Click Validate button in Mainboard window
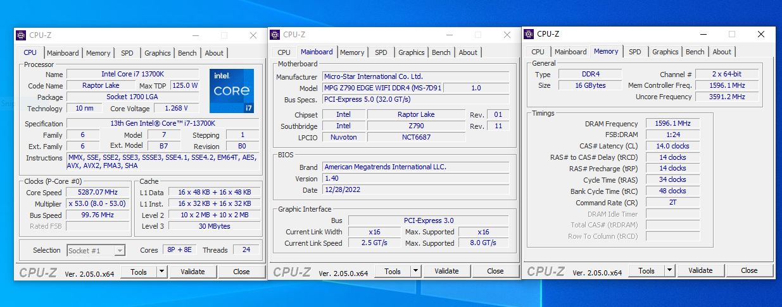Image resolution: width=782 pixels, height=307 pixels. tap(446, 271)
